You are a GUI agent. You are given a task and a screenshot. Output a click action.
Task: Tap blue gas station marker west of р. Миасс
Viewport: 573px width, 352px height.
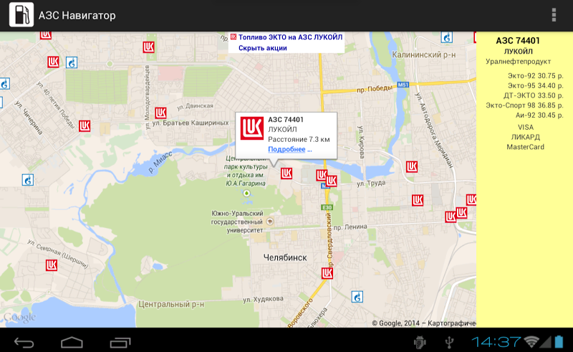pos(28,180)
